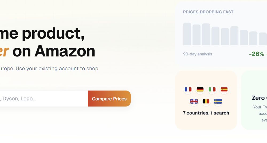The height and width of the screenshot is (143, 267).
Task: Click the France flag icon
Action: point(188,89)
